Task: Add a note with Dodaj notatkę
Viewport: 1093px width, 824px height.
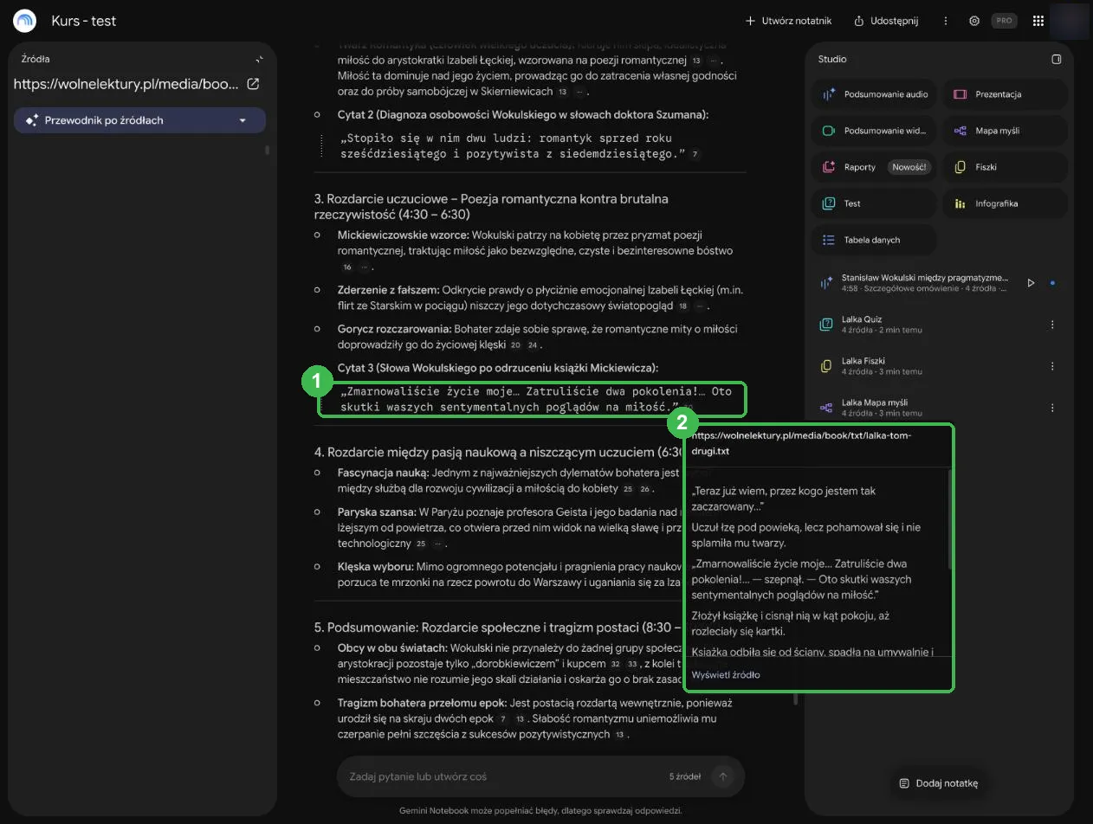Action: coord(939,783)
